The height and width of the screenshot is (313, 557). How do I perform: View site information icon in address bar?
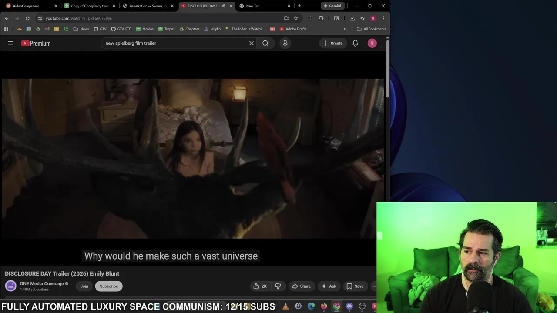pos(40,18)
